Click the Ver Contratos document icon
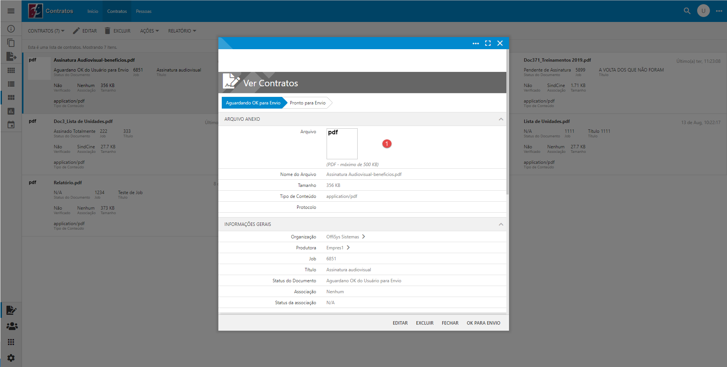 pos(231,81)
